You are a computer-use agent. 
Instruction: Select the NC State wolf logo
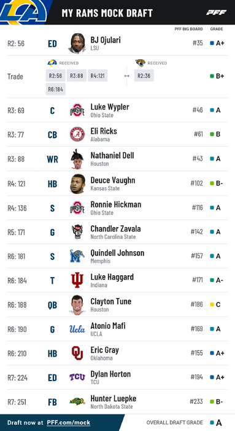(77, 232)
